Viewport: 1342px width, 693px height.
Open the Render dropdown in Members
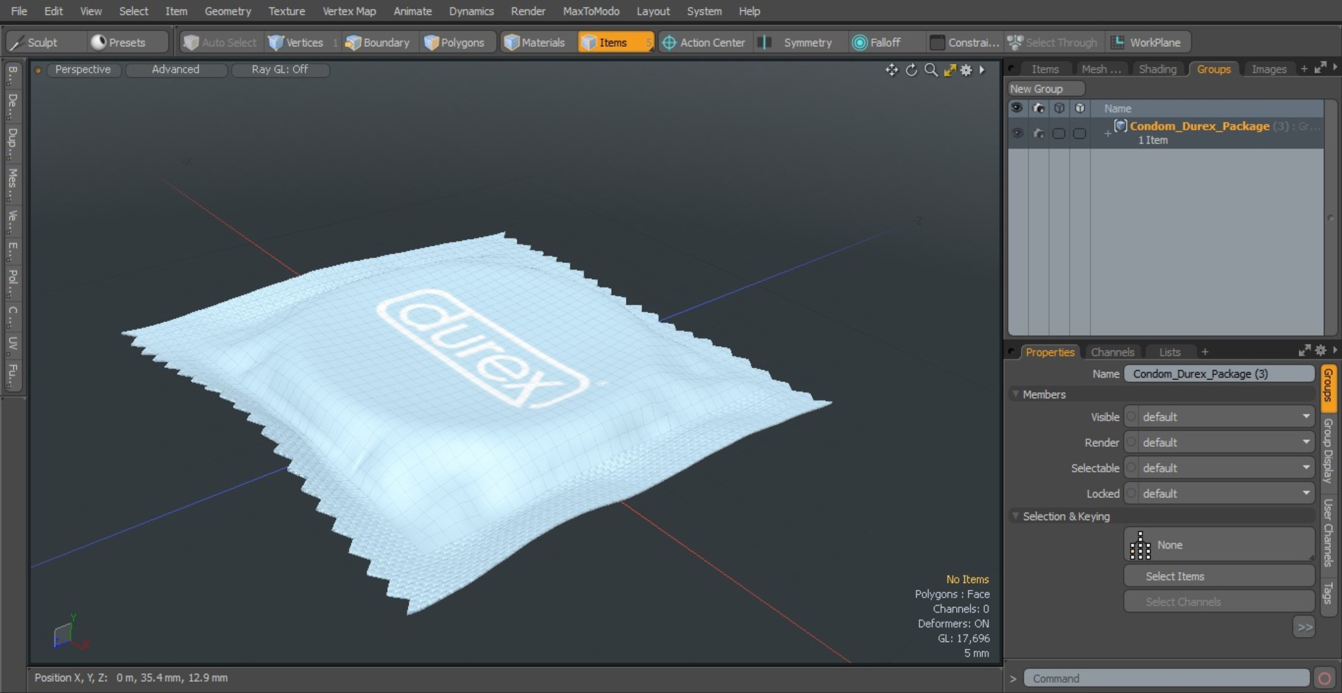point(1220,443)
